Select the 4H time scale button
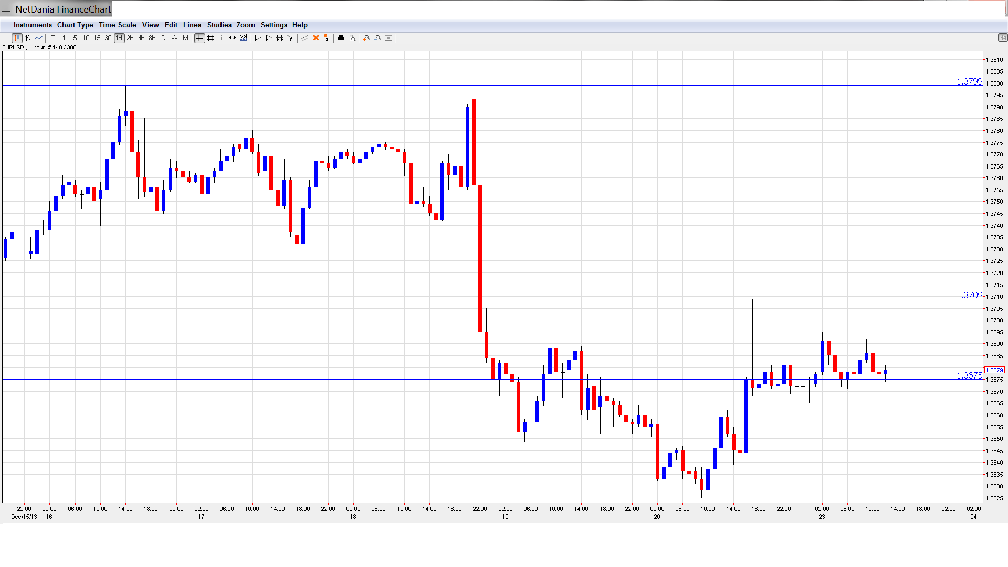The height and width of the screenshot is (567, 1008). coord(141,38)
